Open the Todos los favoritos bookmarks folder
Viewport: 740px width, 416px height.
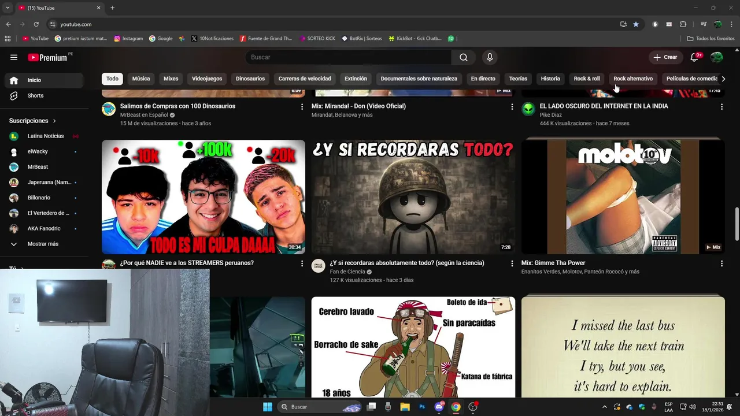click(711, 39)
